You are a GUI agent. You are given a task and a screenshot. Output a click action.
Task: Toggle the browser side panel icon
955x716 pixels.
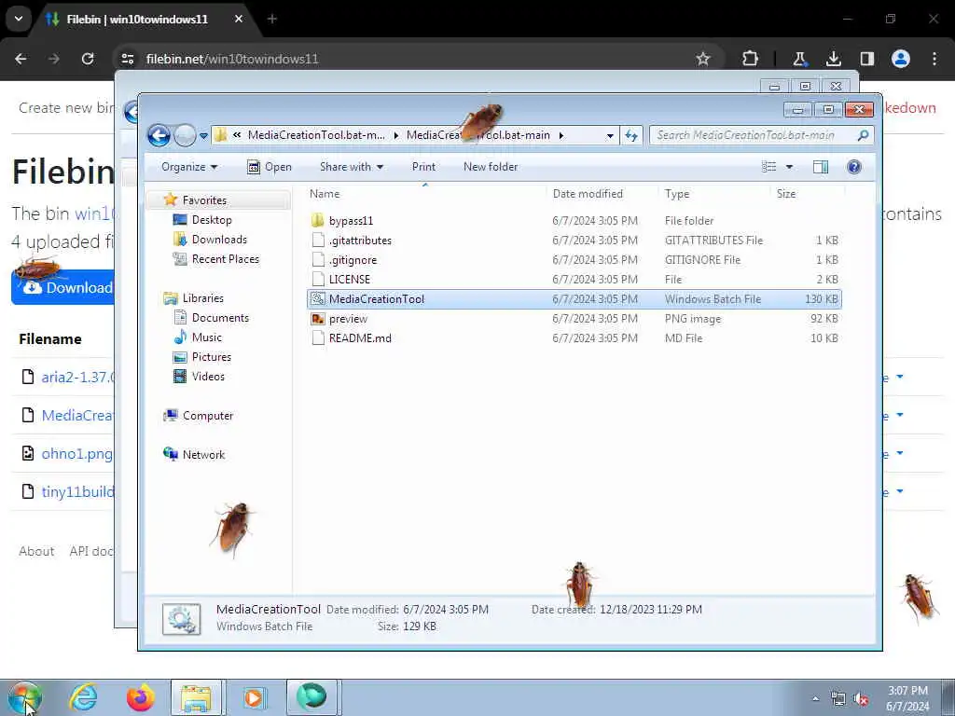point(866,59)
